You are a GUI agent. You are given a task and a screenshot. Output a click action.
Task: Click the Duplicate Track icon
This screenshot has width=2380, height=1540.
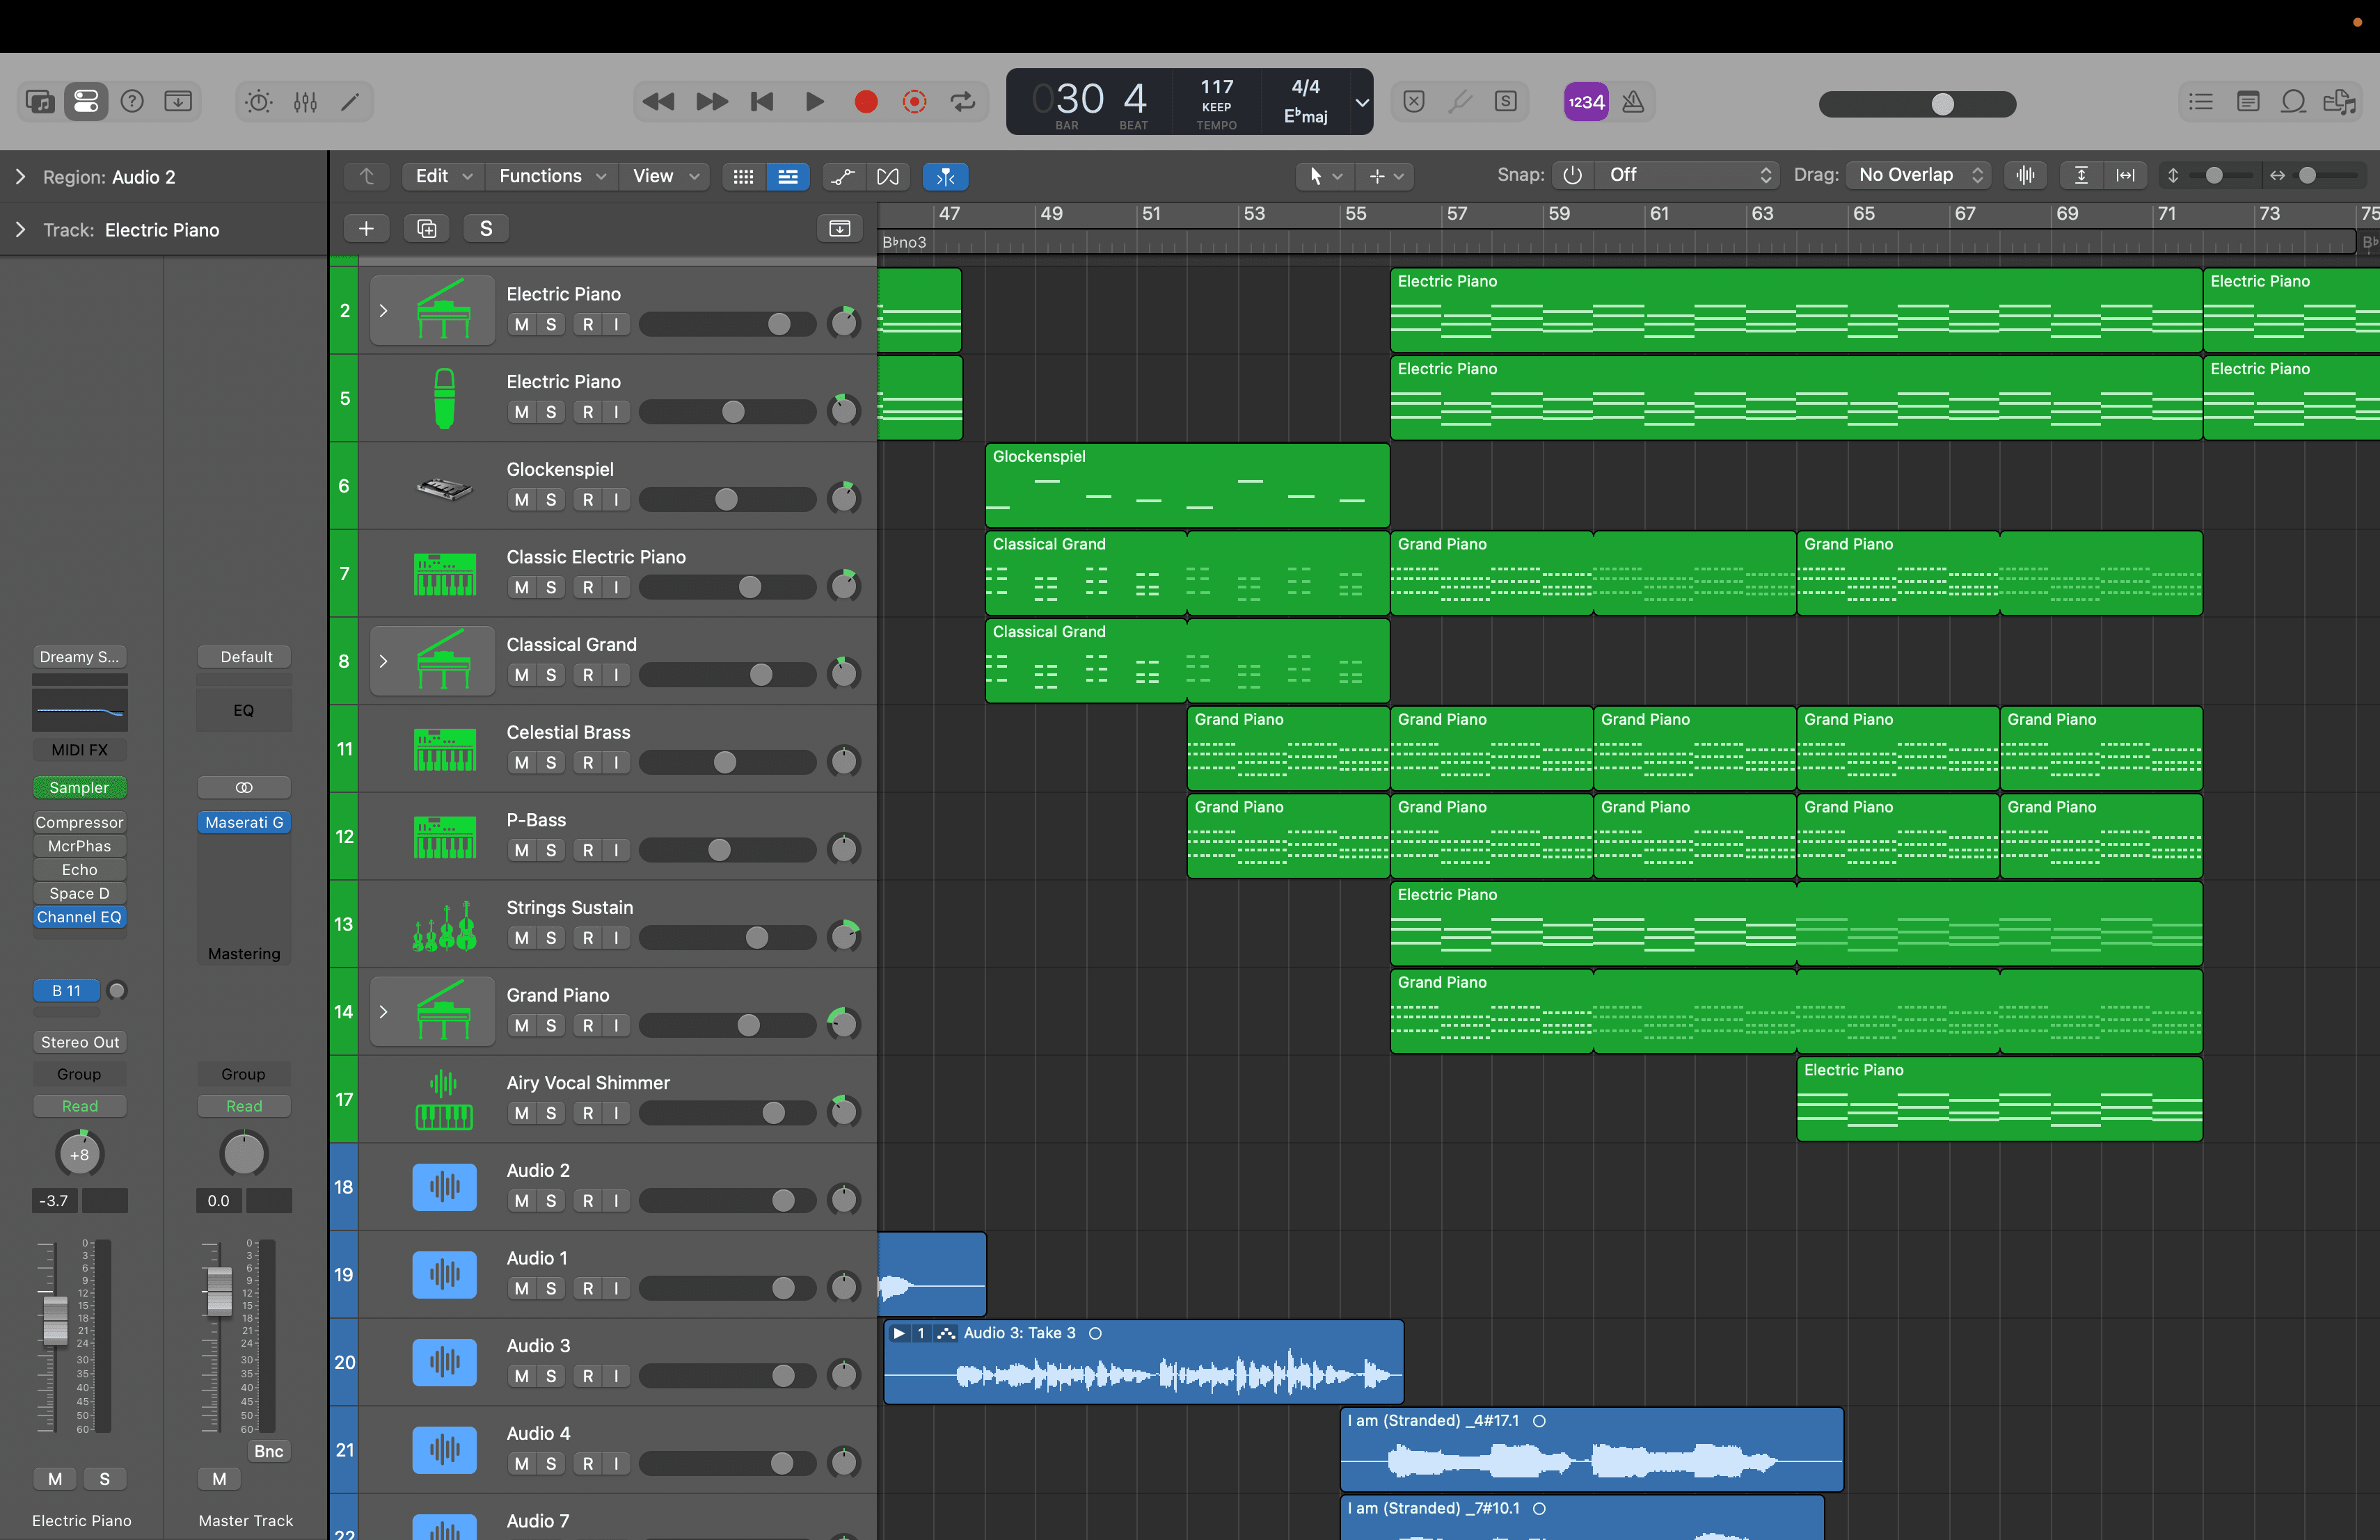pos(427,229)
